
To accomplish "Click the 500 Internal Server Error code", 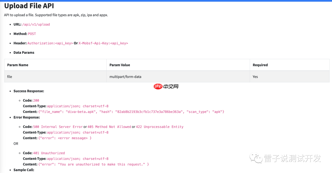I will tap(58, 127).
